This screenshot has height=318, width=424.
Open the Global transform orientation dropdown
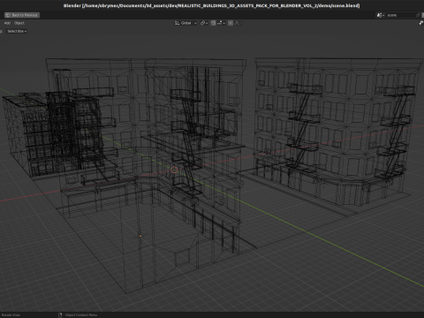coord(185,23)
